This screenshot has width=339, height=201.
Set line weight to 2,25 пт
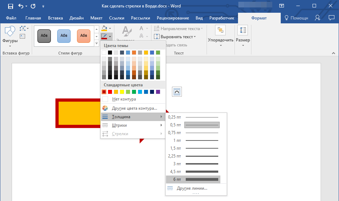tap(193, 156)
